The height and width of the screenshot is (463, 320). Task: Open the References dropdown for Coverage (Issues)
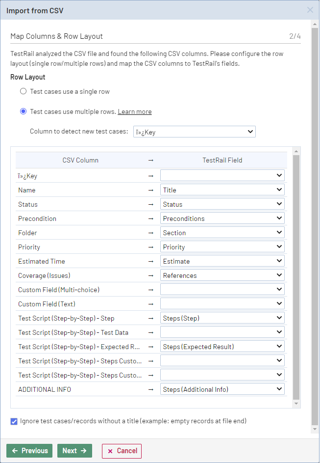(222, 274)
